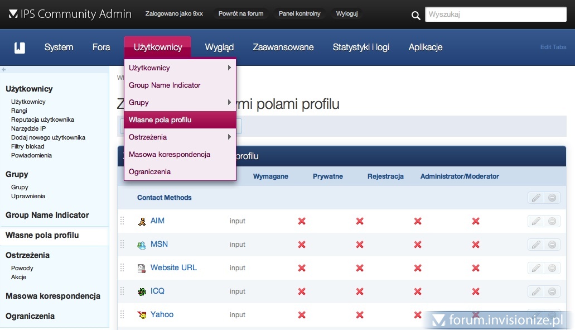Toggle Rejestracja red X for Website URL
This screenshot has height=330, width=575.
418,268
